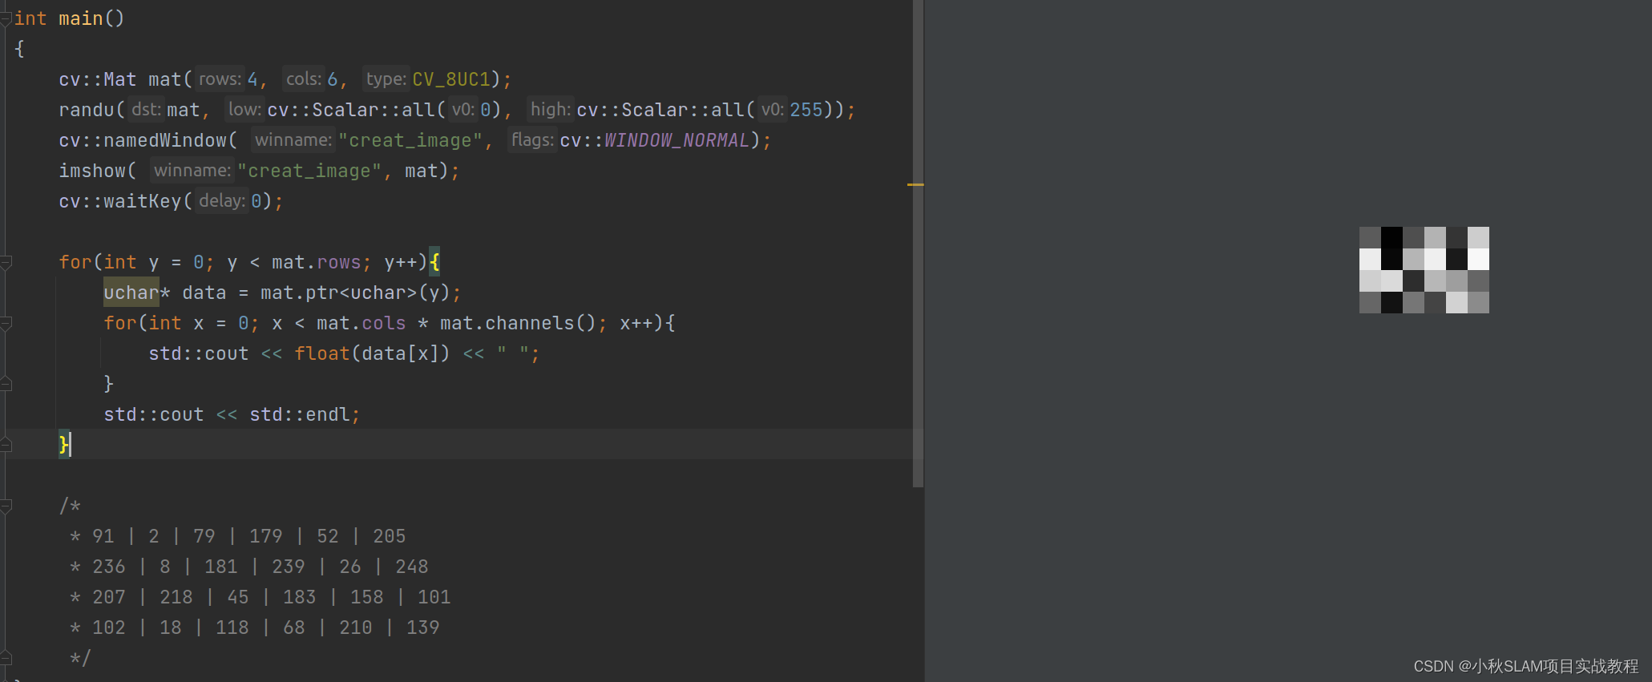Click the randu function call
This screenshot has width=1652, height=682.
(x=87, y=110)
